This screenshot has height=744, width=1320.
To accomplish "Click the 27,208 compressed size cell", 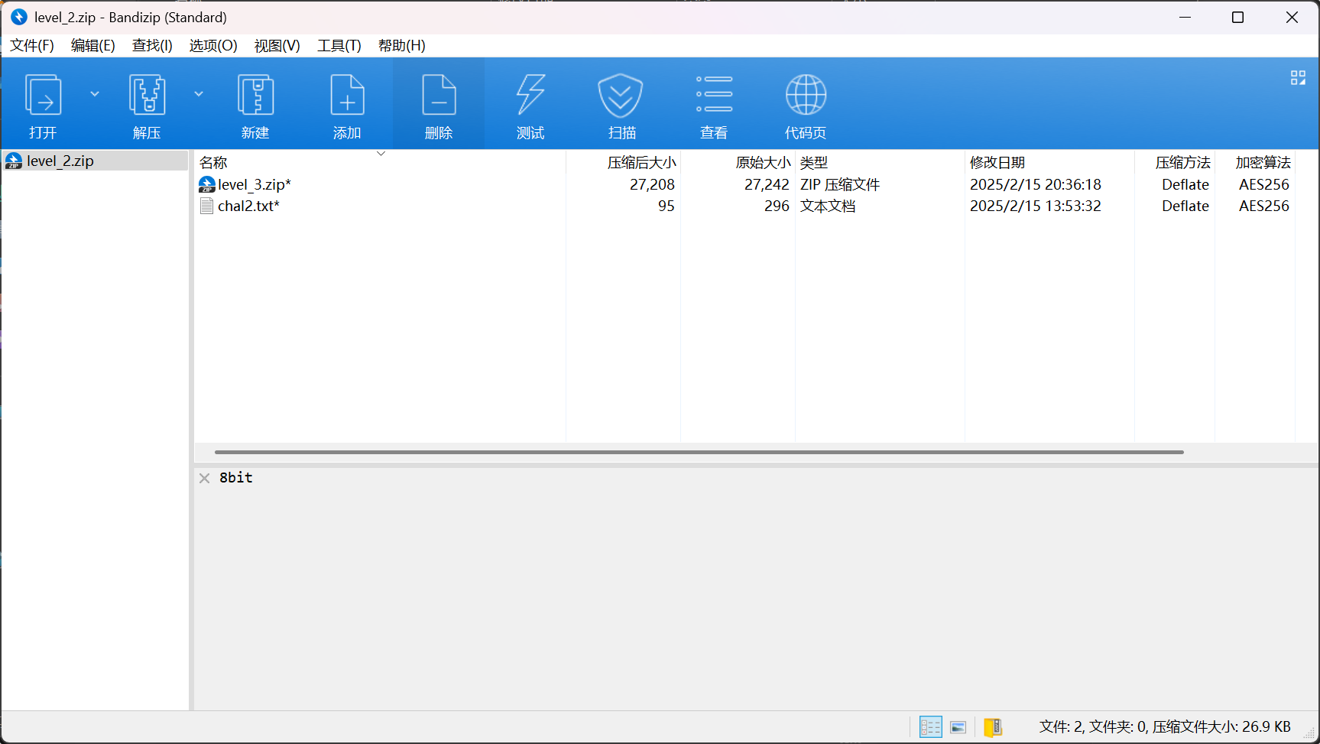I will click(x=652, y=184).
